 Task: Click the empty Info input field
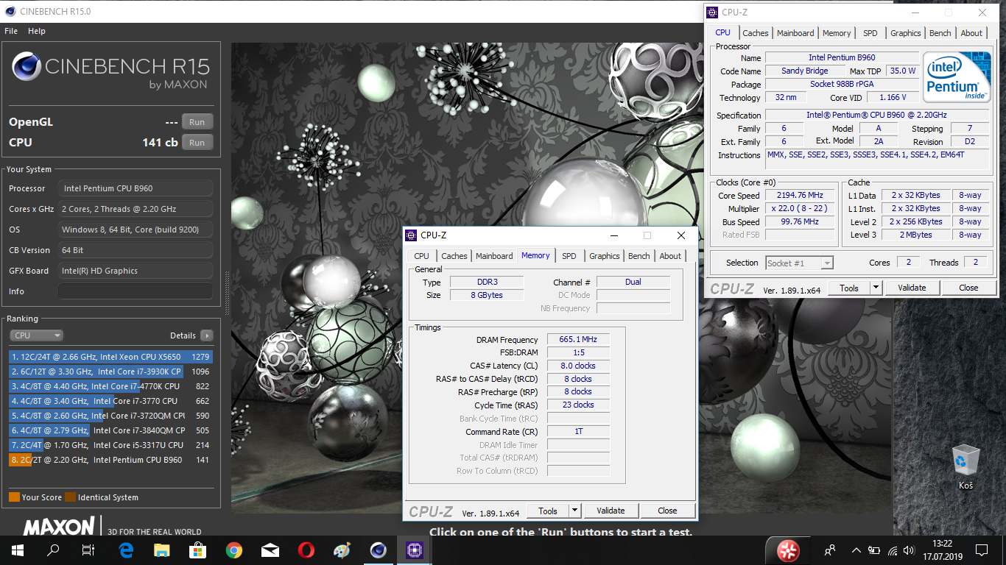tap(136, 291)
